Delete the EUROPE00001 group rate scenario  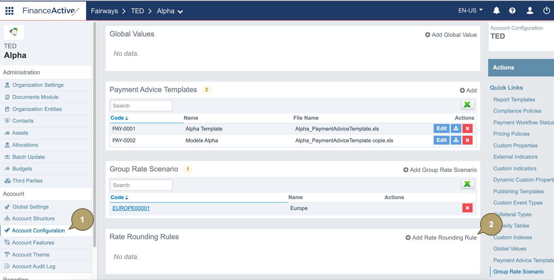(467, 208)
